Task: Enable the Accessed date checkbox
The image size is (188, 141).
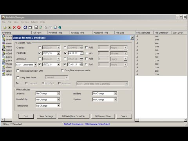Action: pos(40,59)
